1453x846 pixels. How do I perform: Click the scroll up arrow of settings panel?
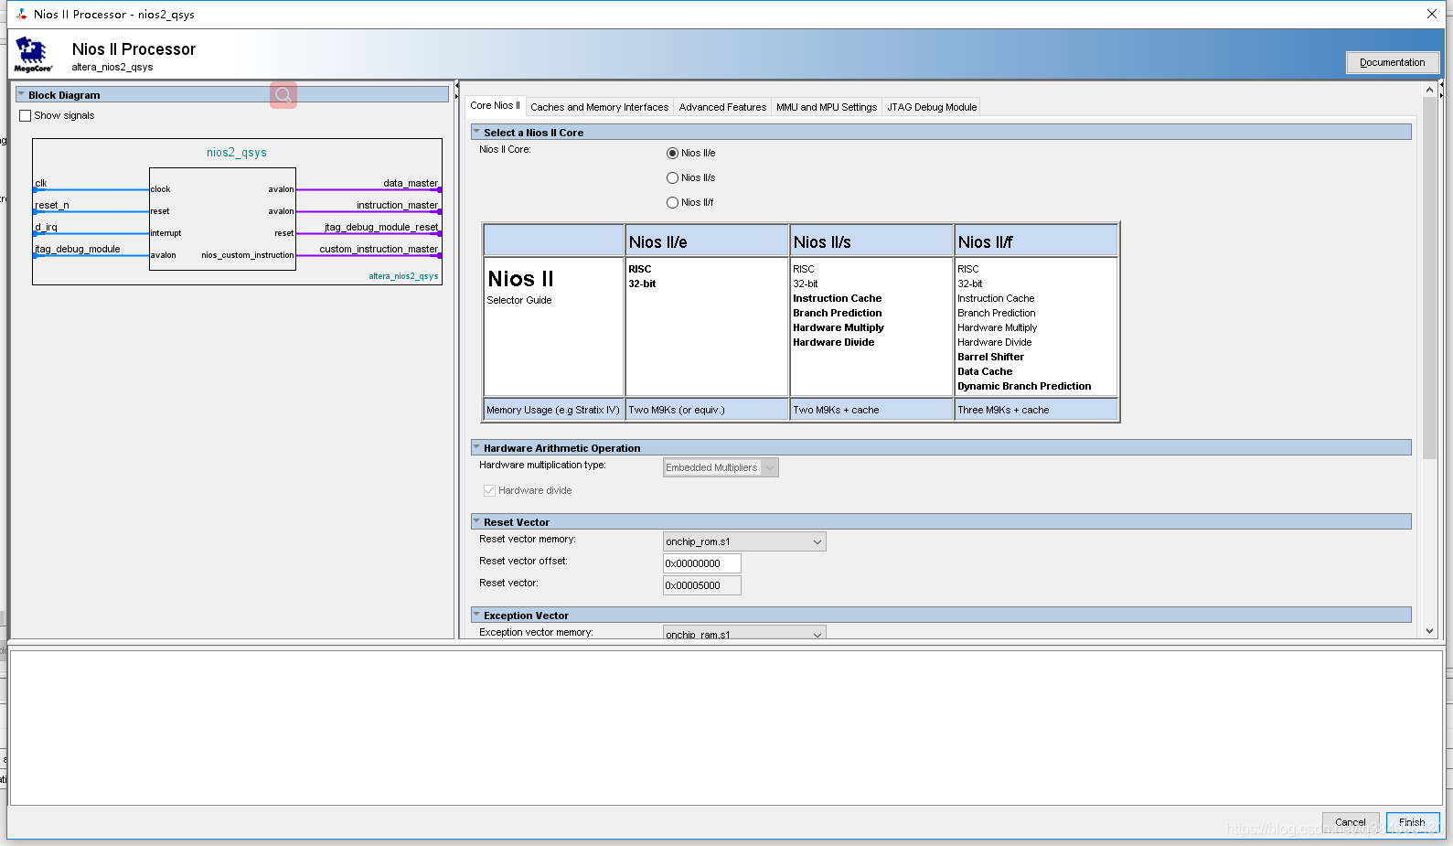[x=1429, y=90]
